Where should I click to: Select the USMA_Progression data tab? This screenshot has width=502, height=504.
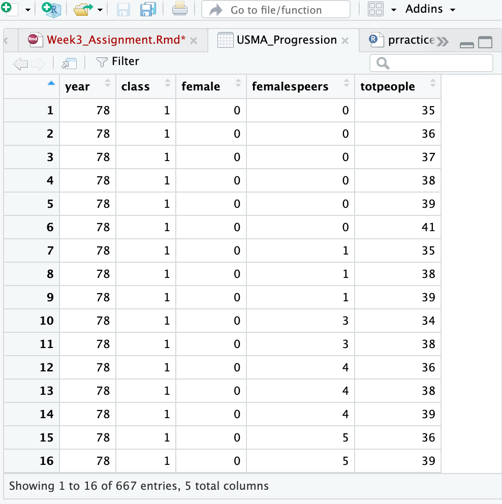[x=287, y=40]
